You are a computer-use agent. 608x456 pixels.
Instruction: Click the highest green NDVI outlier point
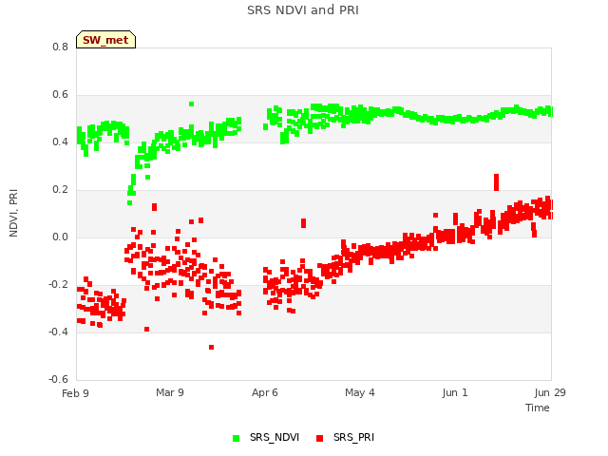click(191, 104)
